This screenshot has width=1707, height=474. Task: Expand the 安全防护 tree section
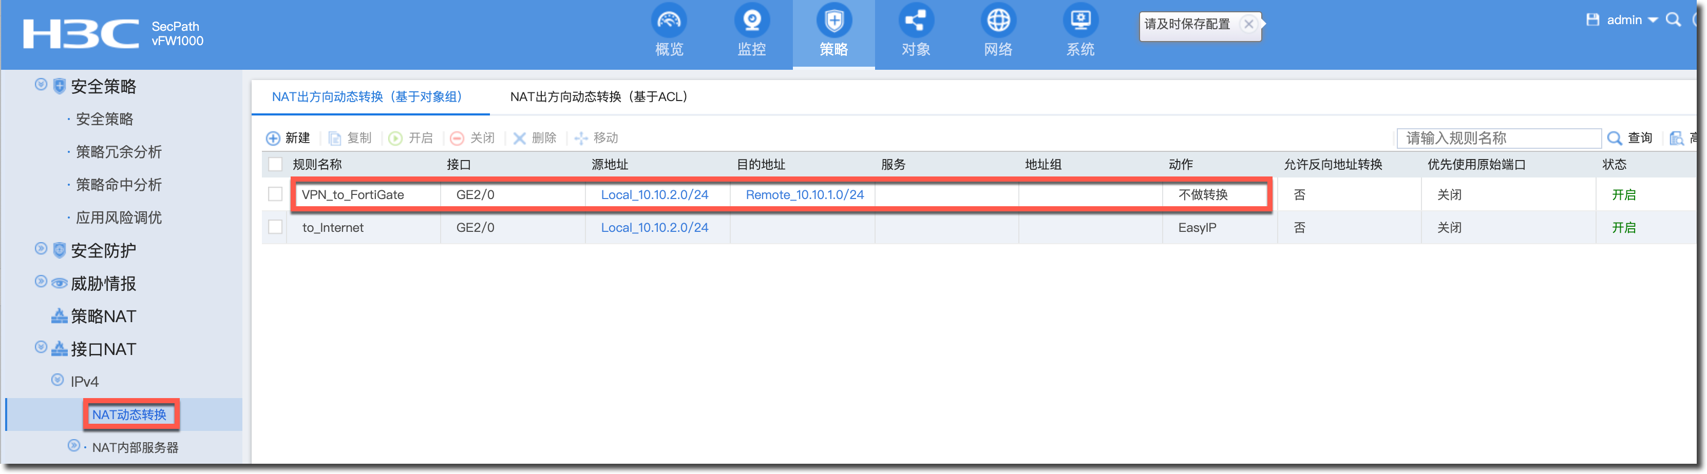41,249
